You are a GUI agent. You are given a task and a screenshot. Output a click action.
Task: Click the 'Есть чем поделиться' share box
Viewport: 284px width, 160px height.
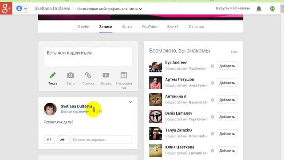[x=88, y=57]
